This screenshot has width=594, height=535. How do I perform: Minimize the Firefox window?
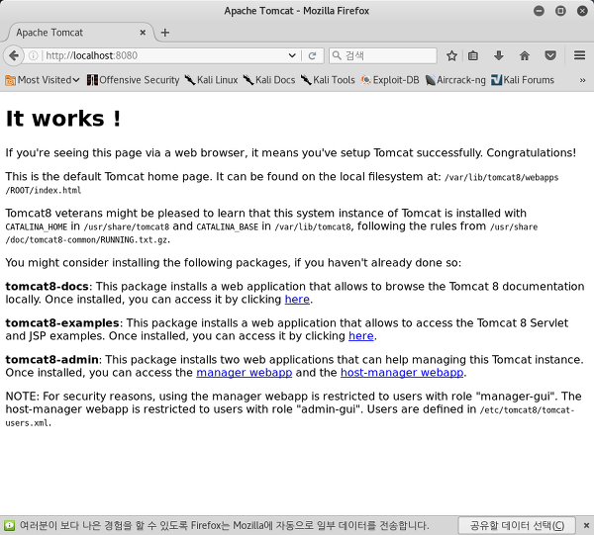click(539, 11)
